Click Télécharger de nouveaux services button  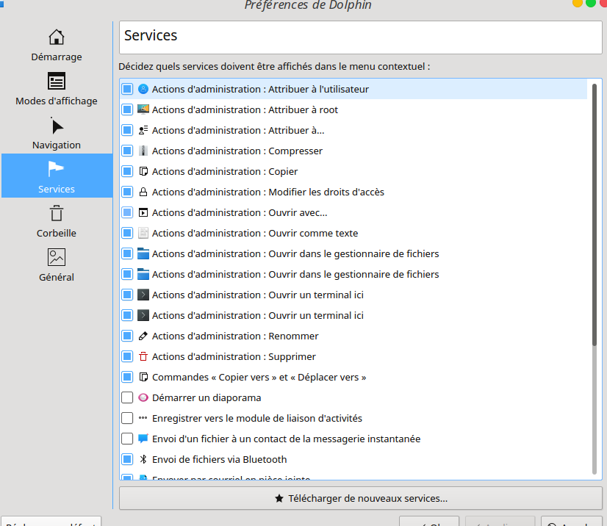coord(360,498)
